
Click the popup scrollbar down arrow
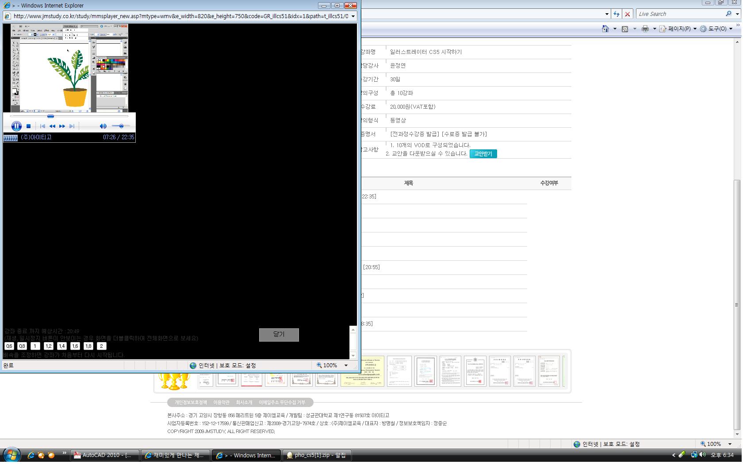[353, 356]
